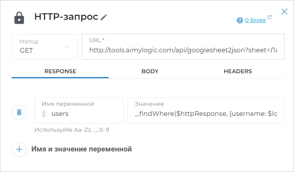Click the dollar sign before users
The width and height of the screenshot is (294, 172).
click(44, 114)
